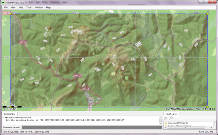
Task: Click the star icon beside Web map (OSM Mapnik)
Action: pos(166,123)
